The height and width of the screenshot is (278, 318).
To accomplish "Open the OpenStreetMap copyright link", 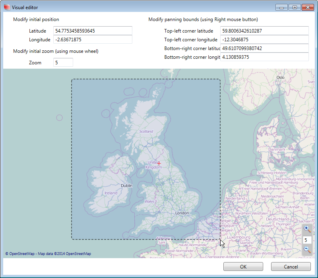I will coord(48,254).
